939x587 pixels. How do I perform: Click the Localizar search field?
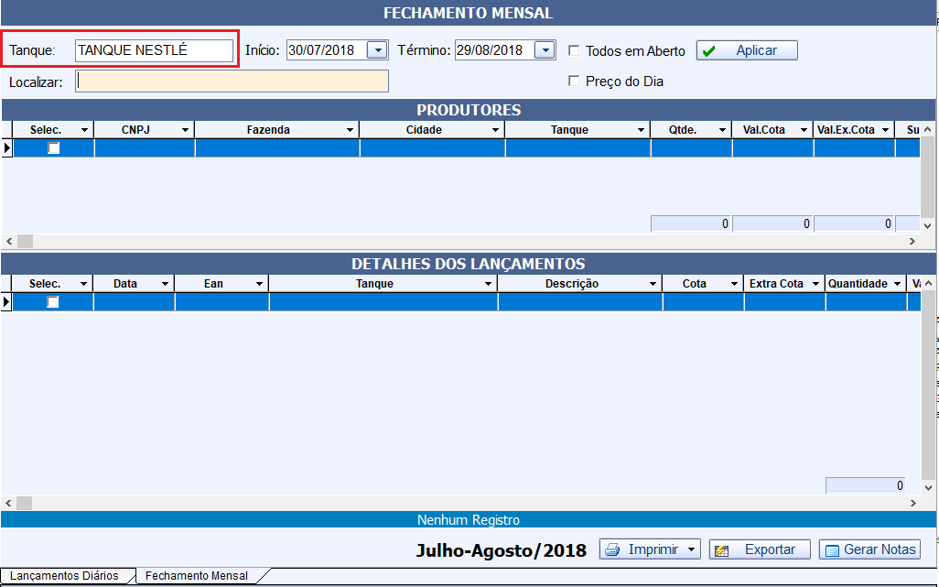click(x=232, y=82)
